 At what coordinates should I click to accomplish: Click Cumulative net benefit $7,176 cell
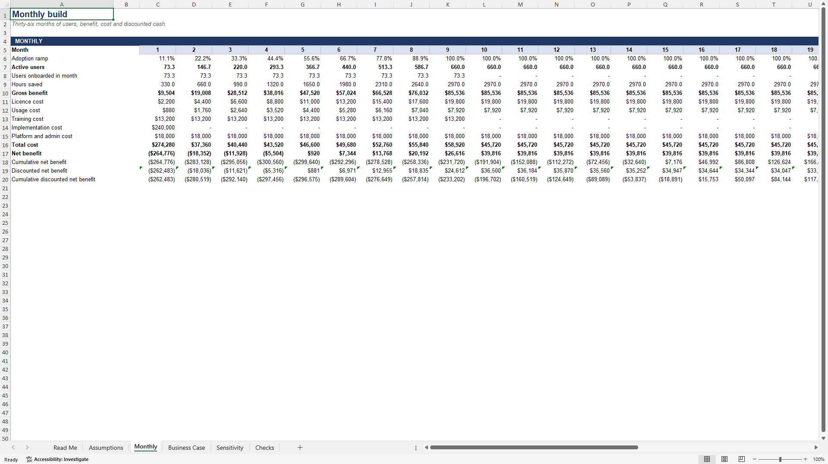click(665, 162)
